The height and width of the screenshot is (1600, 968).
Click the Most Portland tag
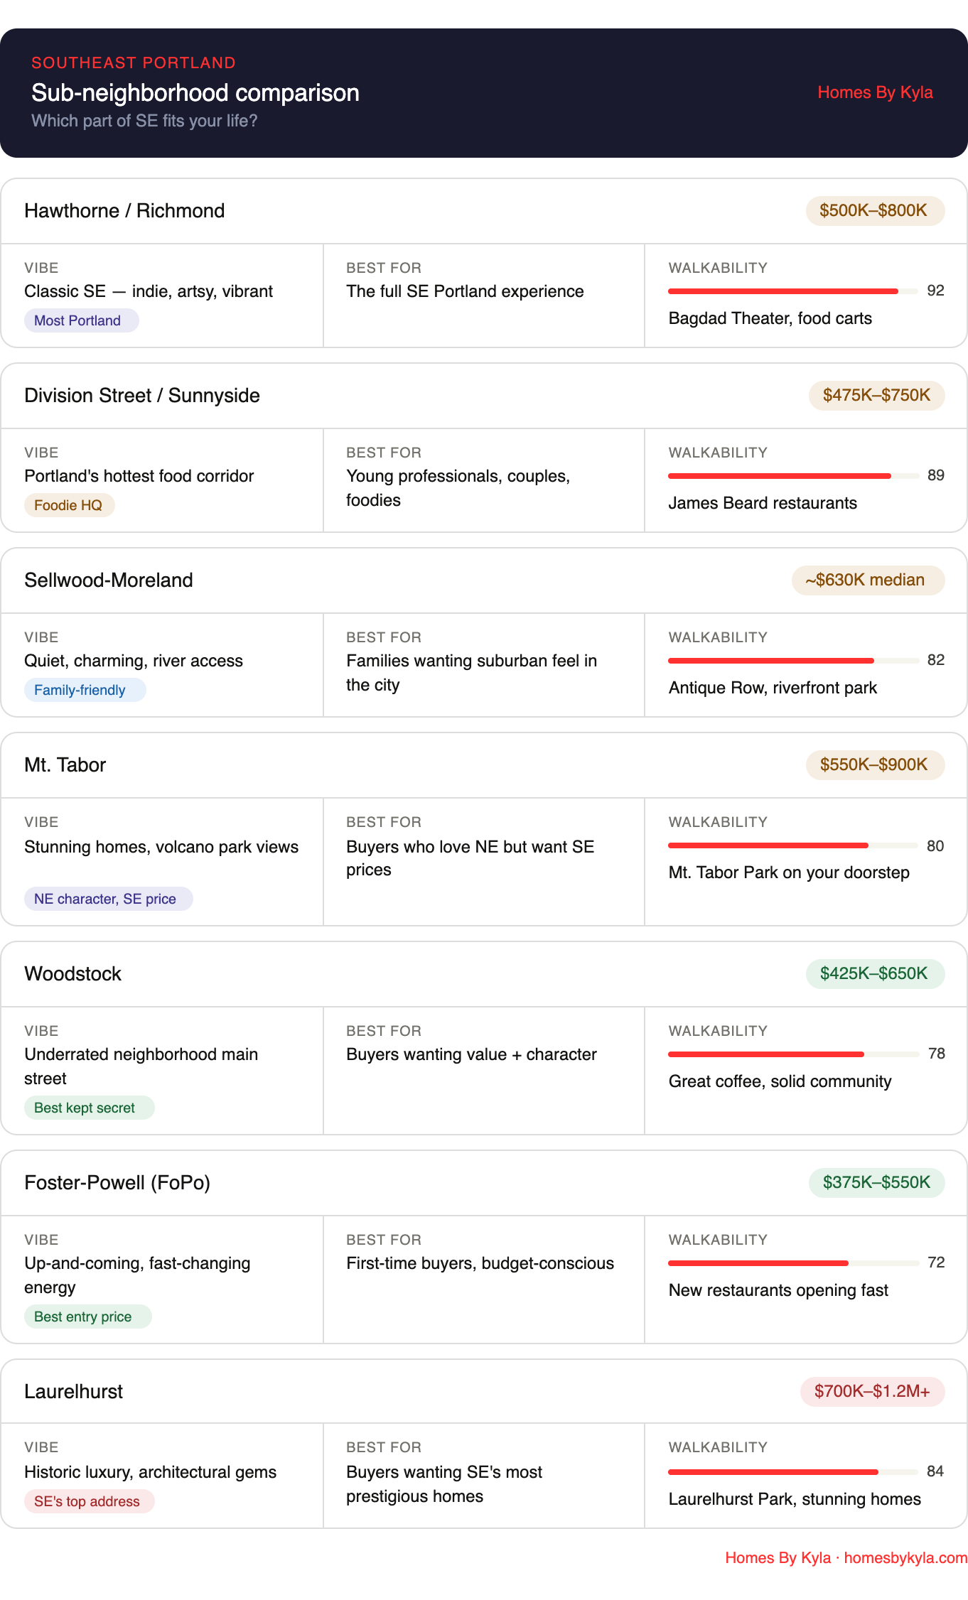click(x=81, y=320)
